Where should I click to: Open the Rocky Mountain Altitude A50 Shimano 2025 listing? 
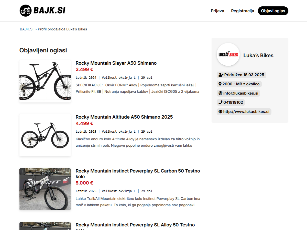click(124, 117)
